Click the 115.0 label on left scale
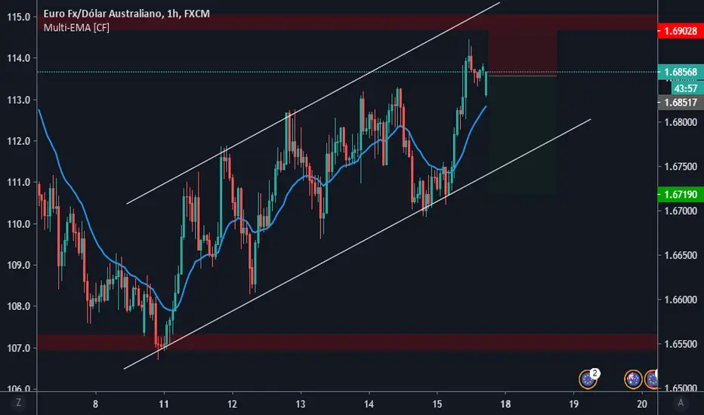 point(19,17)
